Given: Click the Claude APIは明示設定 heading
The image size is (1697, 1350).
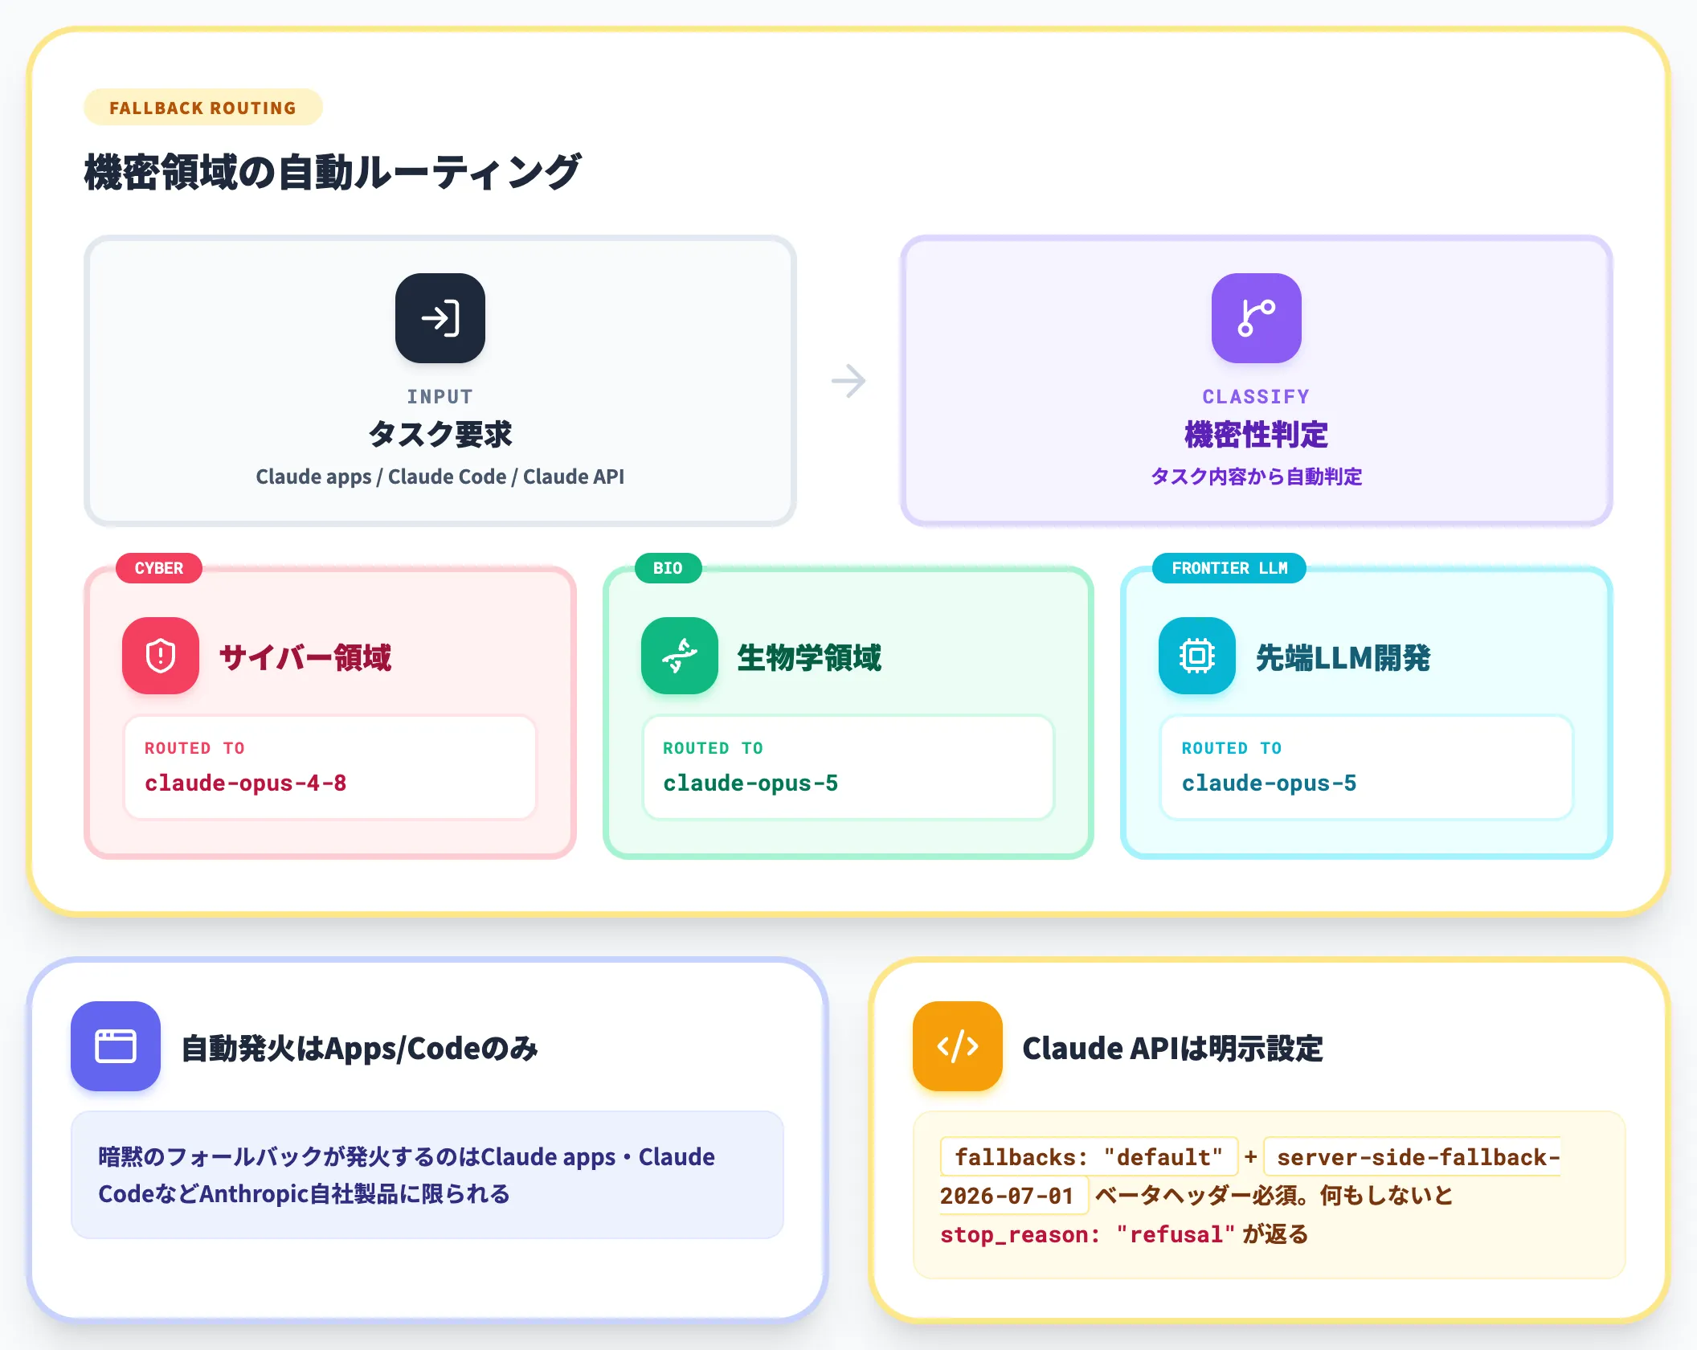Looking at the screenshot, I should 1172,1048.
